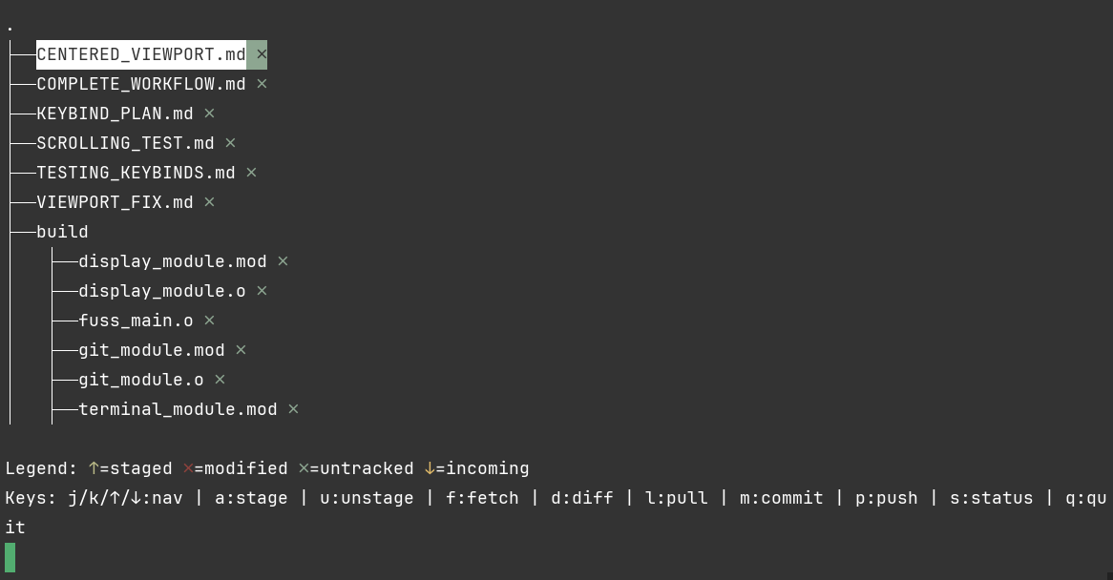Viewport: 1113px width, 580px height.
Task: Select the git_module.o file entry
Action: 141,380
